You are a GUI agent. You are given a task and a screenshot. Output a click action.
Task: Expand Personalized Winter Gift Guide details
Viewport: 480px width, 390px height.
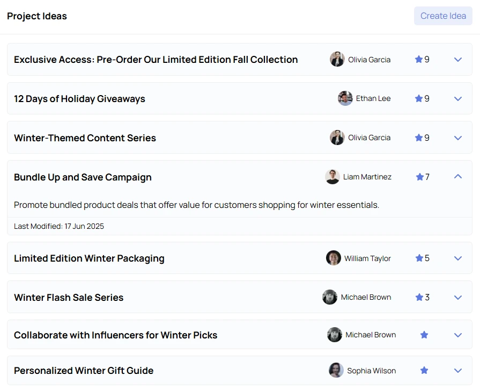point(457,370)
